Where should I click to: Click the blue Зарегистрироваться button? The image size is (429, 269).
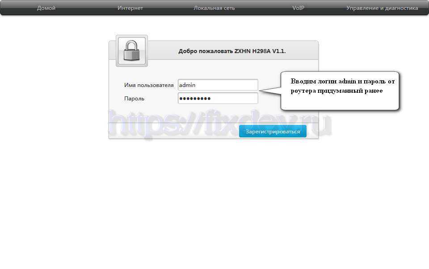click(x=273, y=131)
